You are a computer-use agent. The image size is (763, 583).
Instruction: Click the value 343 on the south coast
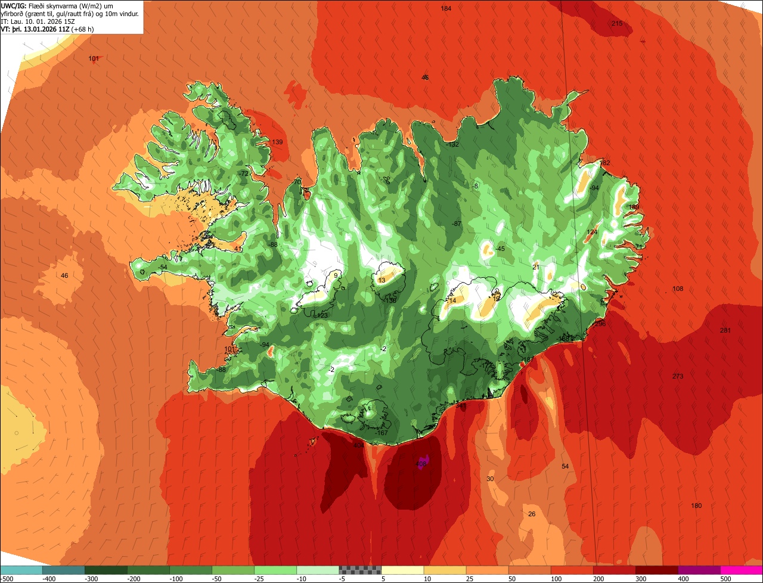pyautogui.click(x=461, y=405)
